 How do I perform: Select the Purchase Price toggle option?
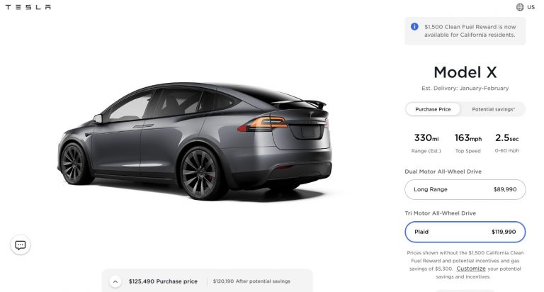[433, 109]
